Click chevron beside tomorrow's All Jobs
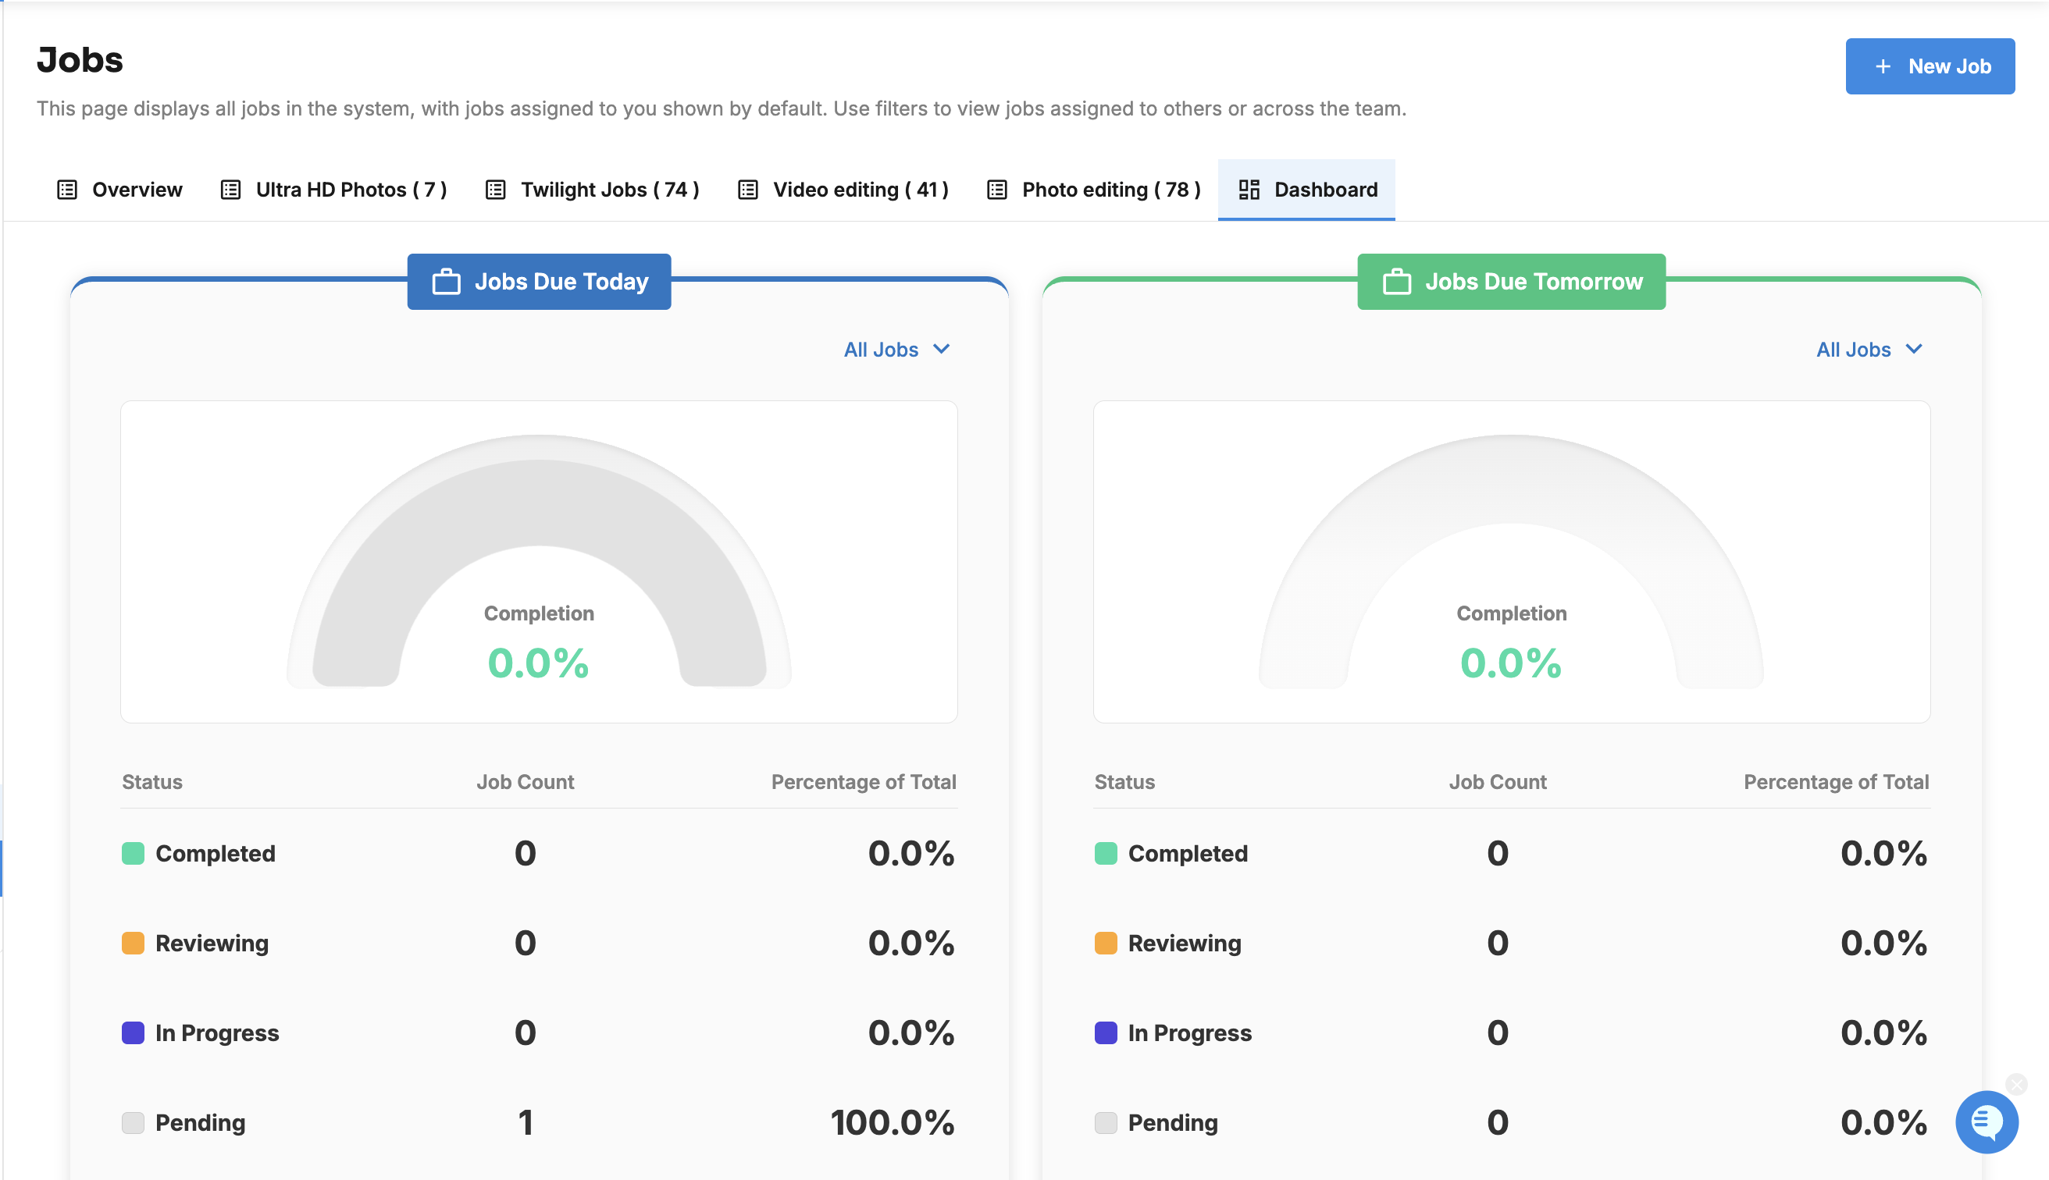Screen dimensions: 2049x1180 (1914, 350)
